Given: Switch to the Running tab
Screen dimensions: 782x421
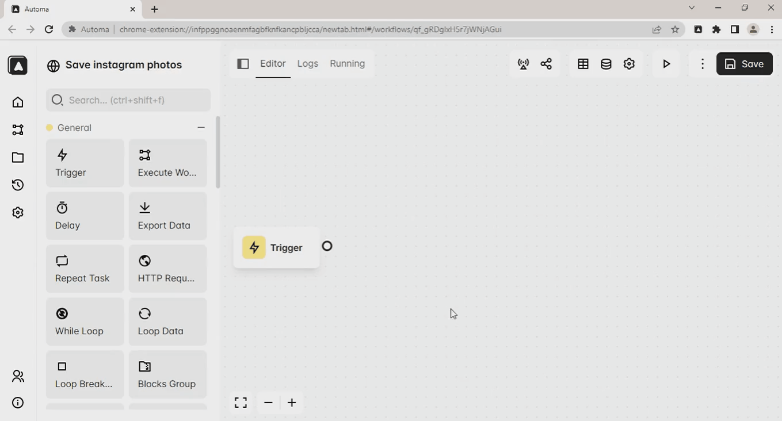Looking at the screenshot, I should 348,64.
